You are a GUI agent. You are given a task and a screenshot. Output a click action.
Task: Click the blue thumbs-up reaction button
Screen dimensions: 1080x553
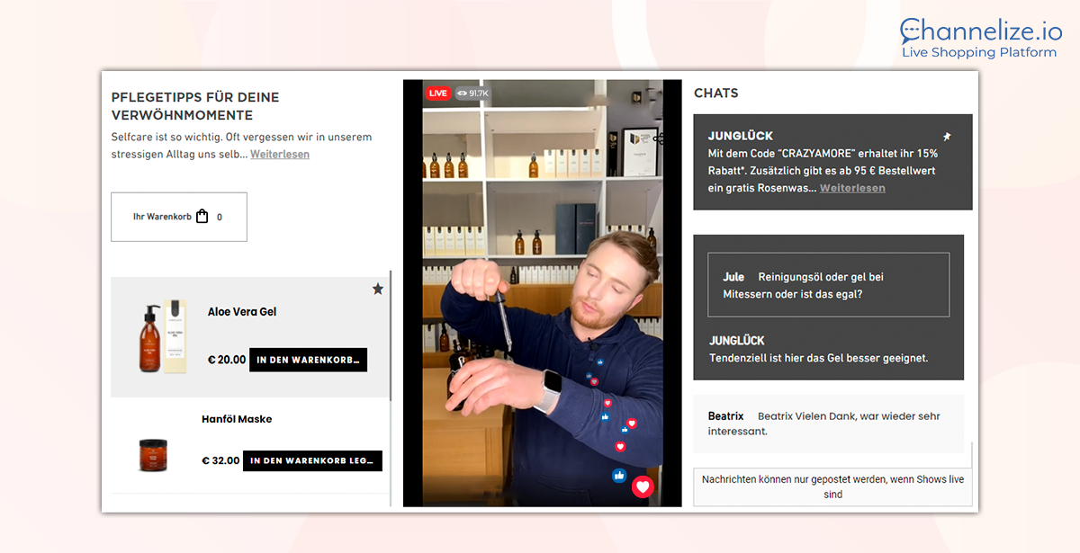click(618, 474)
